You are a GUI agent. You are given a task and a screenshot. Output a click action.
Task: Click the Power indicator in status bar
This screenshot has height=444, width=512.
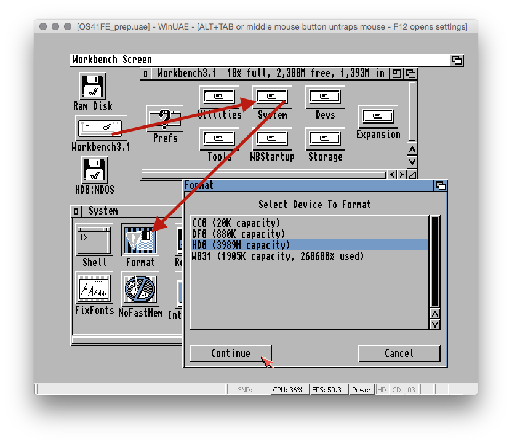pos(361,389)
